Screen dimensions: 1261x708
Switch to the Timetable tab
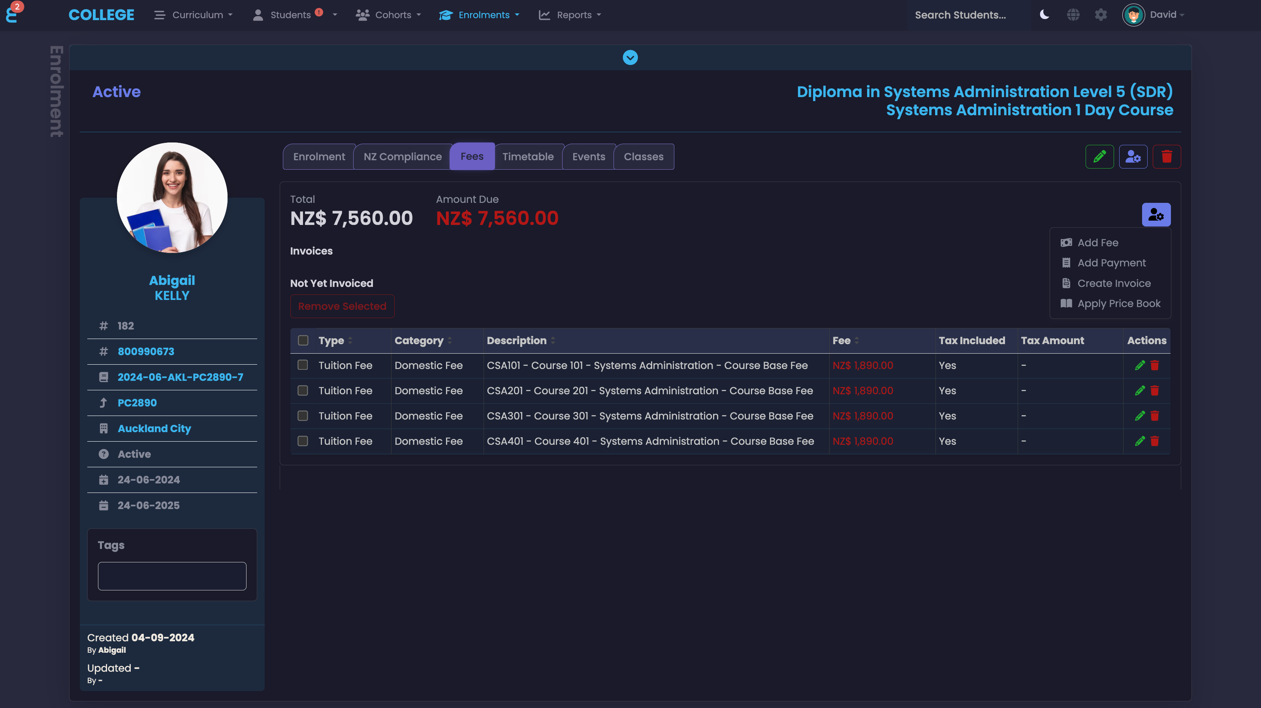[x=528, y=156]
